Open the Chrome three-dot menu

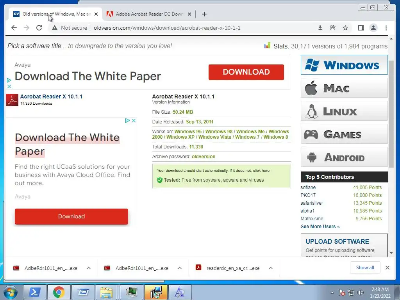(386, 28)
